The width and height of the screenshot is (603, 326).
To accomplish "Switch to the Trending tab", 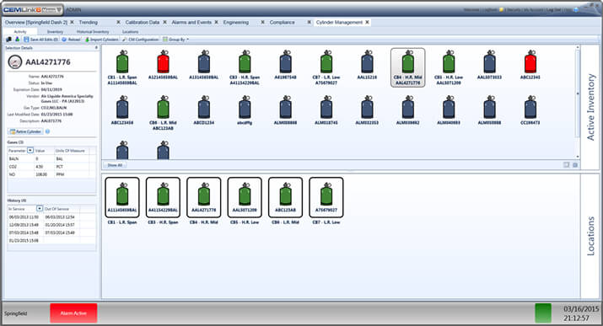I will (88, 22).
